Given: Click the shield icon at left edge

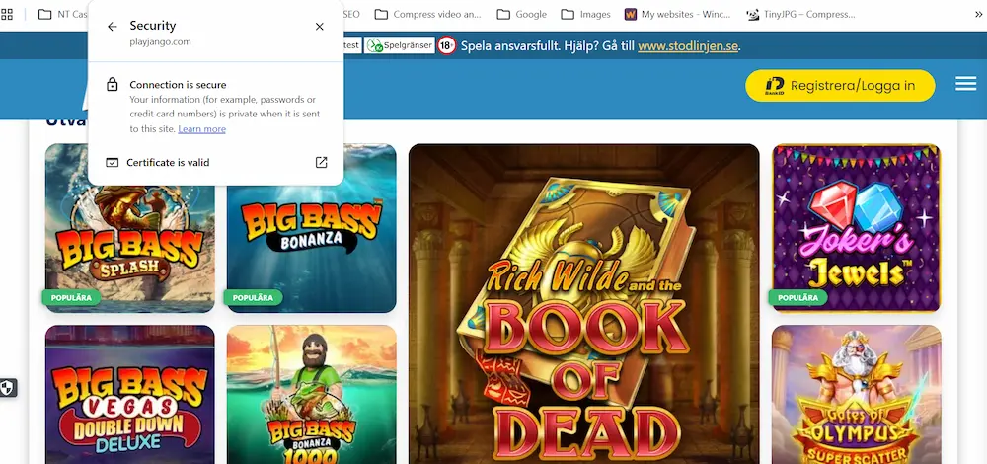Looking at the screenshot, I should [x=7, y=388].
